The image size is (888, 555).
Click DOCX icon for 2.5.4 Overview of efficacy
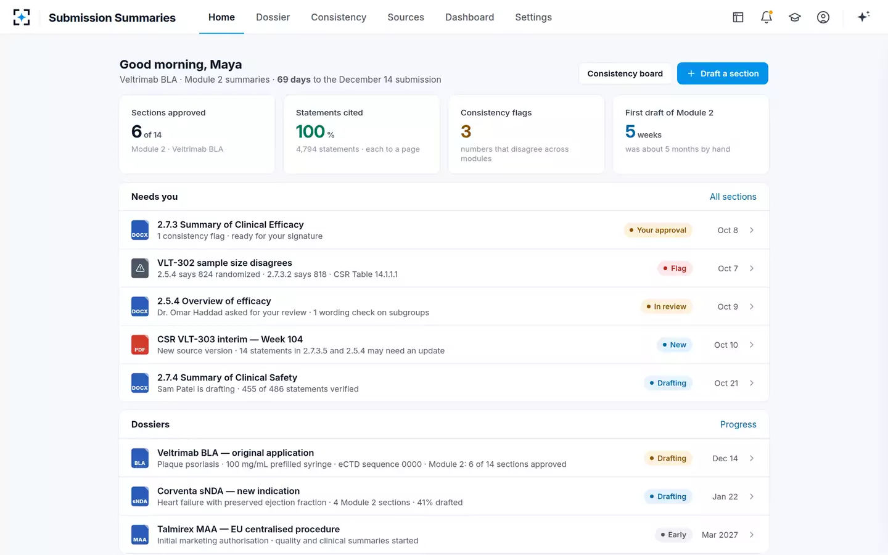[x=140, y=306]
